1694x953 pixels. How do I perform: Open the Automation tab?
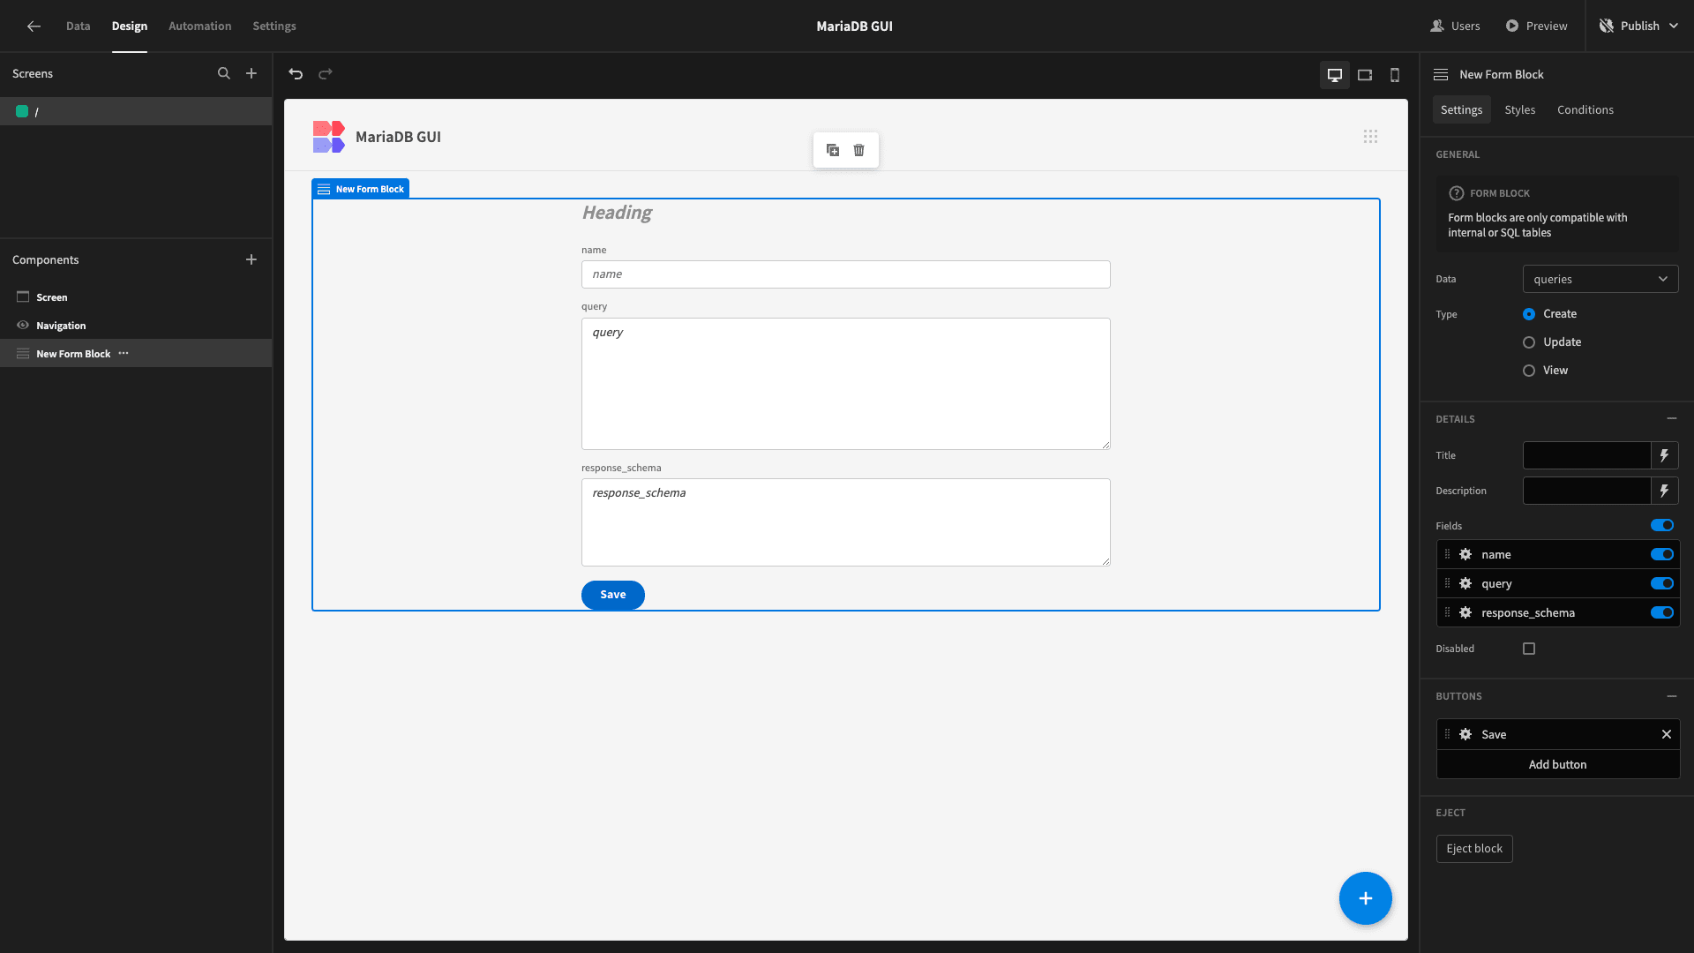coord(200,26)
